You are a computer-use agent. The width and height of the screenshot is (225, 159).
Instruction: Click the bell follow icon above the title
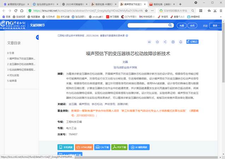point(180,42)
